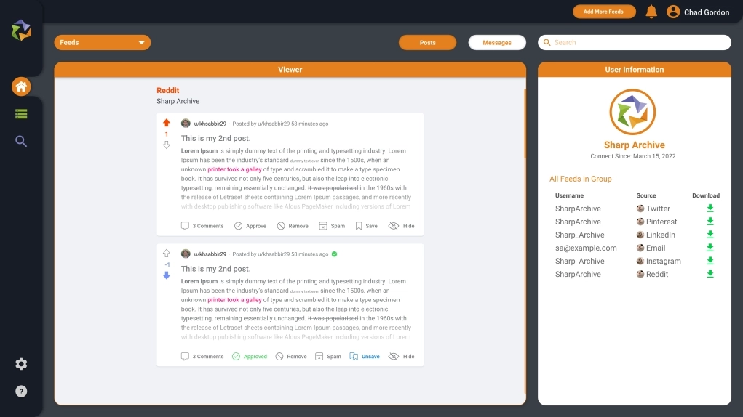Click the notification bell icon
The height and width of the screenshot is (417, 743).
(x=651, y=12)
